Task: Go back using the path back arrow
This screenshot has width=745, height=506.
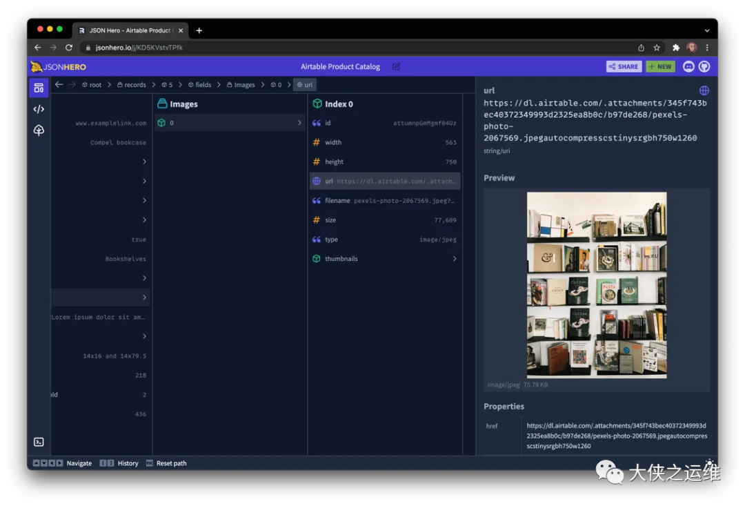Action: tap(59, 85)
